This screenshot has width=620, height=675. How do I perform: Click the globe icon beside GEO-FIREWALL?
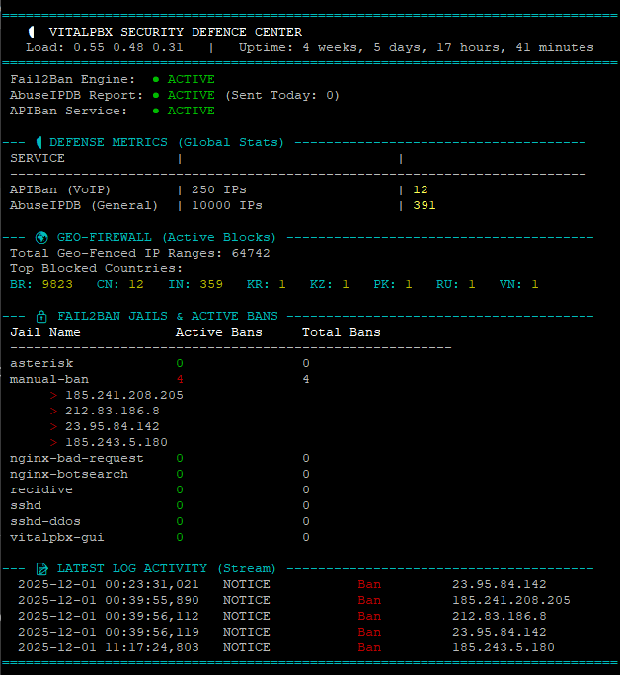(40, 237)
